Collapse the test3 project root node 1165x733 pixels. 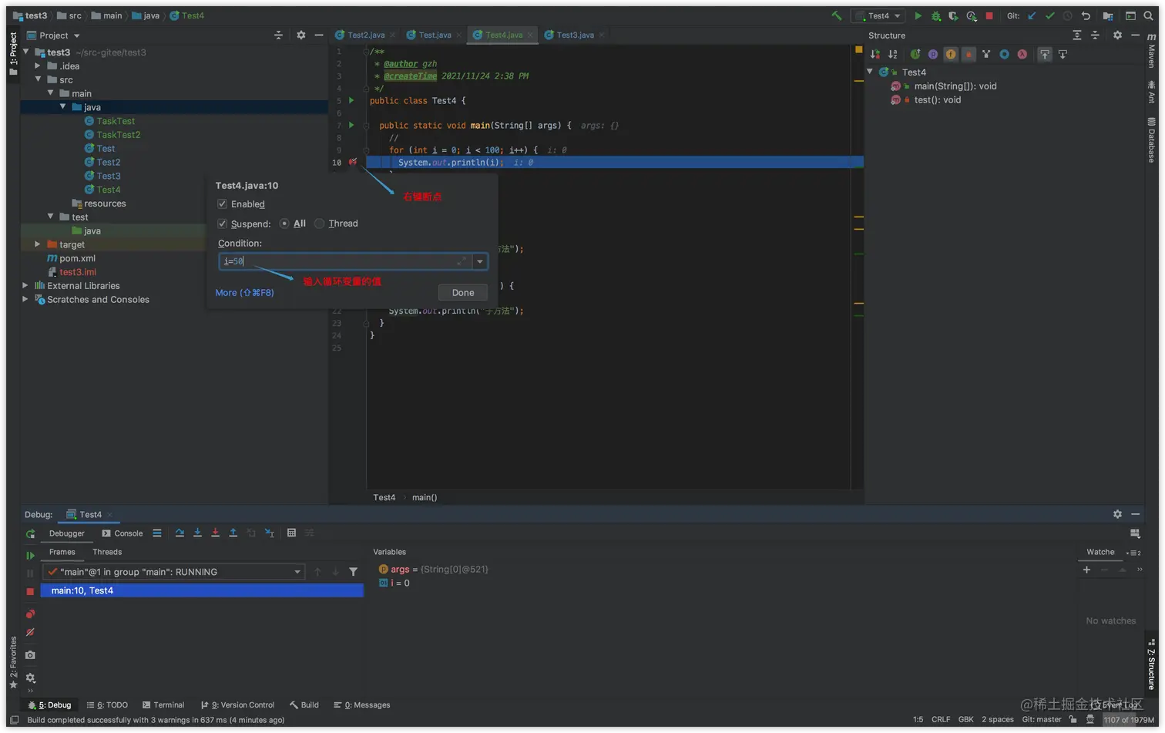click(x=26, y=52)
